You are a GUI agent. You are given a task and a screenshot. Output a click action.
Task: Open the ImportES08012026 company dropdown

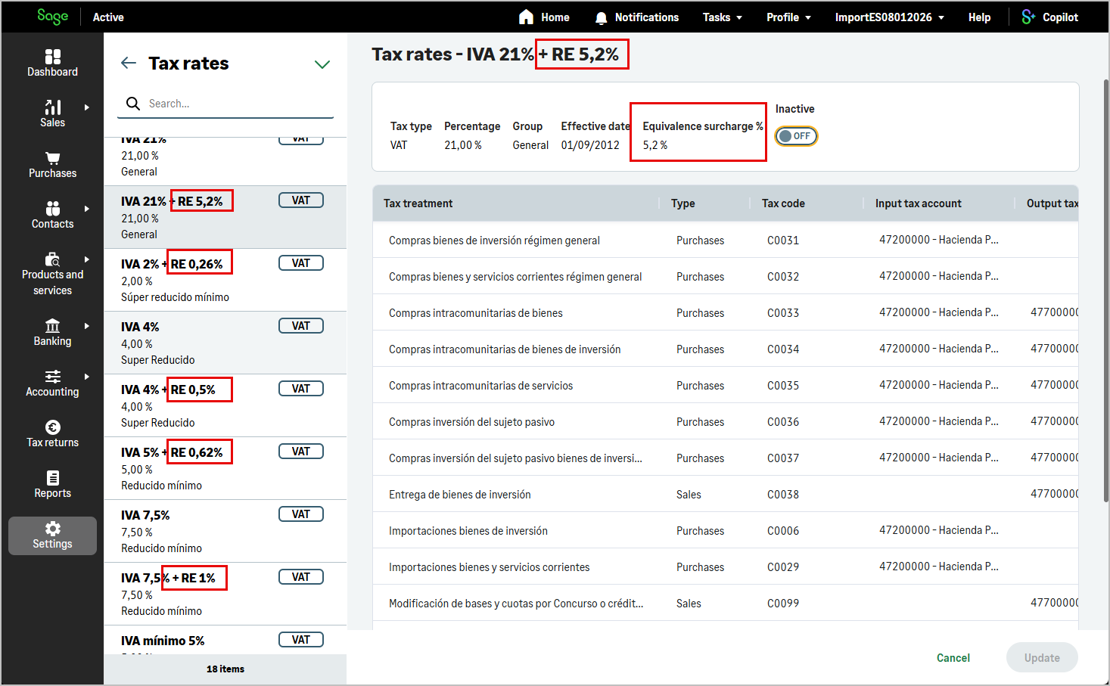(x=889, y=17)
